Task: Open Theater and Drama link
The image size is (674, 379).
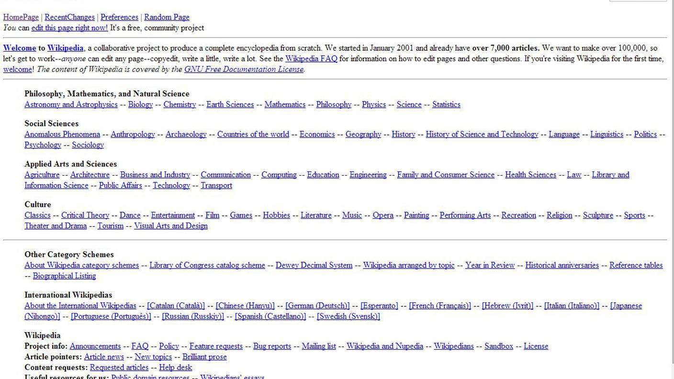Action: (x=56, y=226)
